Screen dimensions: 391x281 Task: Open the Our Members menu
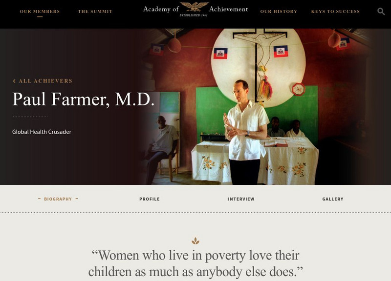[x=40, y=11]
